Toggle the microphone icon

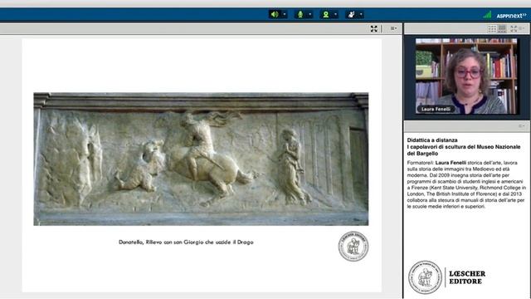[x=300, y=14]
